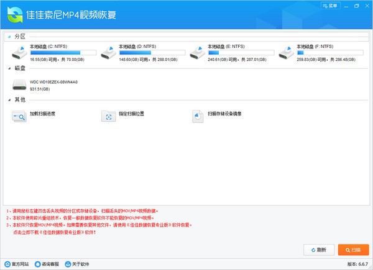
Task: Open the load scan progress icon (加载扫描进度)
Action: click(x=19, y=116)
